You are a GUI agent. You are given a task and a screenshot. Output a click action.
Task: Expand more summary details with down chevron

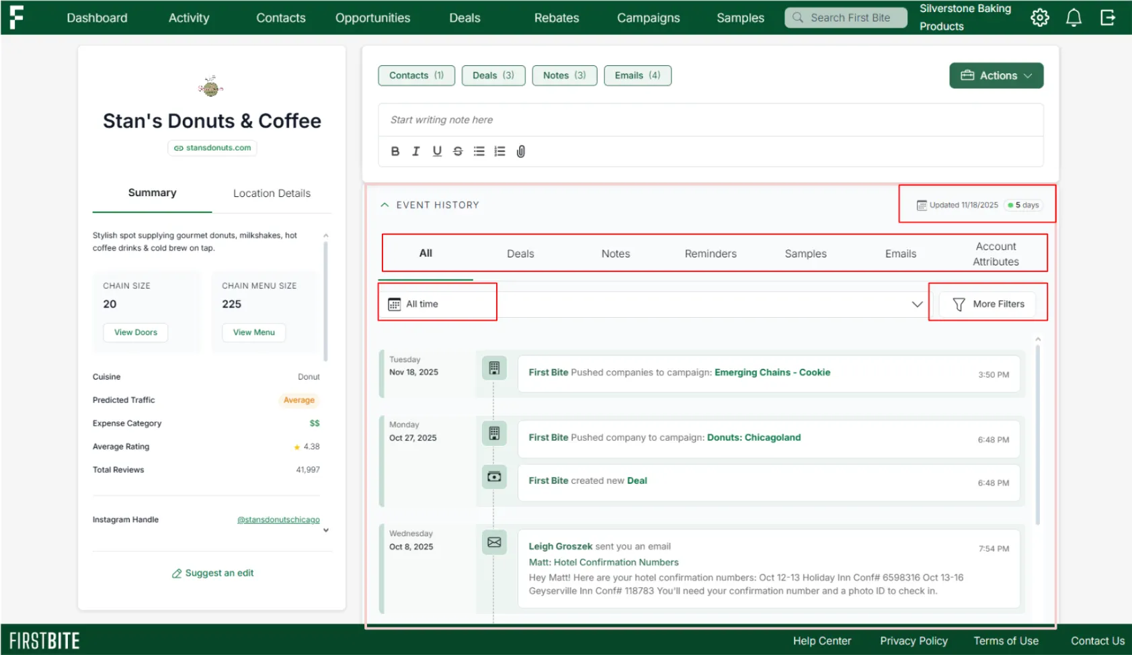(x=326, y=531)
